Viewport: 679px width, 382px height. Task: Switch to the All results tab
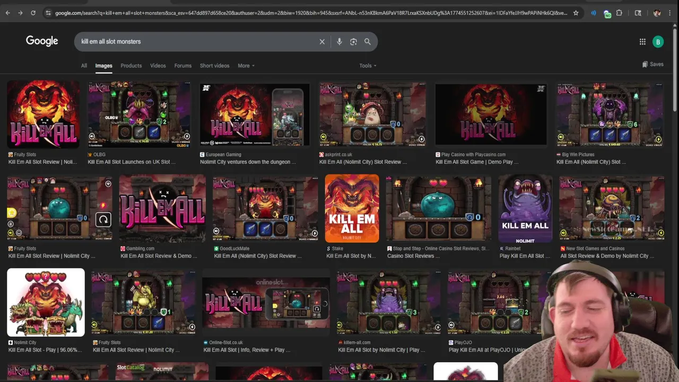coord(84,66)
